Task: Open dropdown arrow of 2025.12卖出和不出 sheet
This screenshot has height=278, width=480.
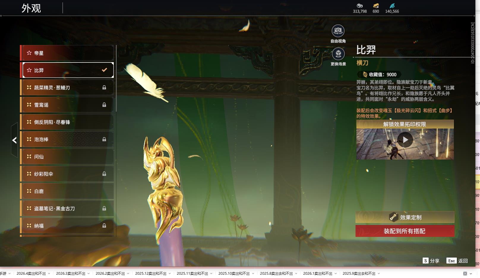Action: click(x=170, y=274)
